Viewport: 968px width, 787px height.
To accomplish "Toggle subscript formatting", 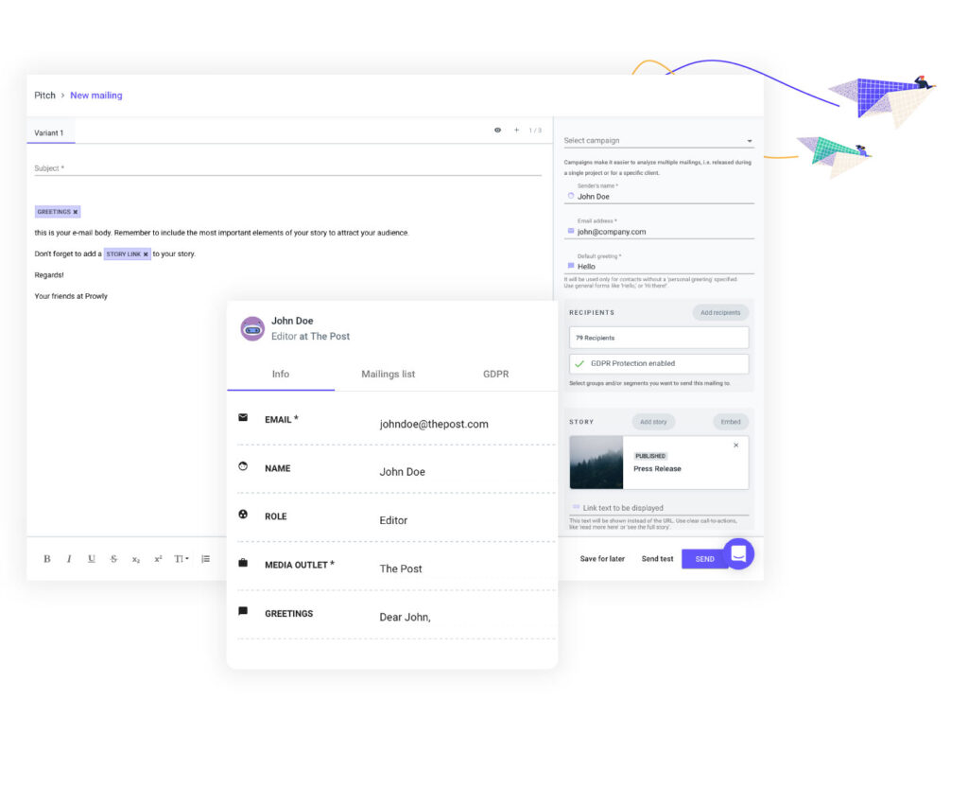I will pyautogui.click(x=136, y=559).
